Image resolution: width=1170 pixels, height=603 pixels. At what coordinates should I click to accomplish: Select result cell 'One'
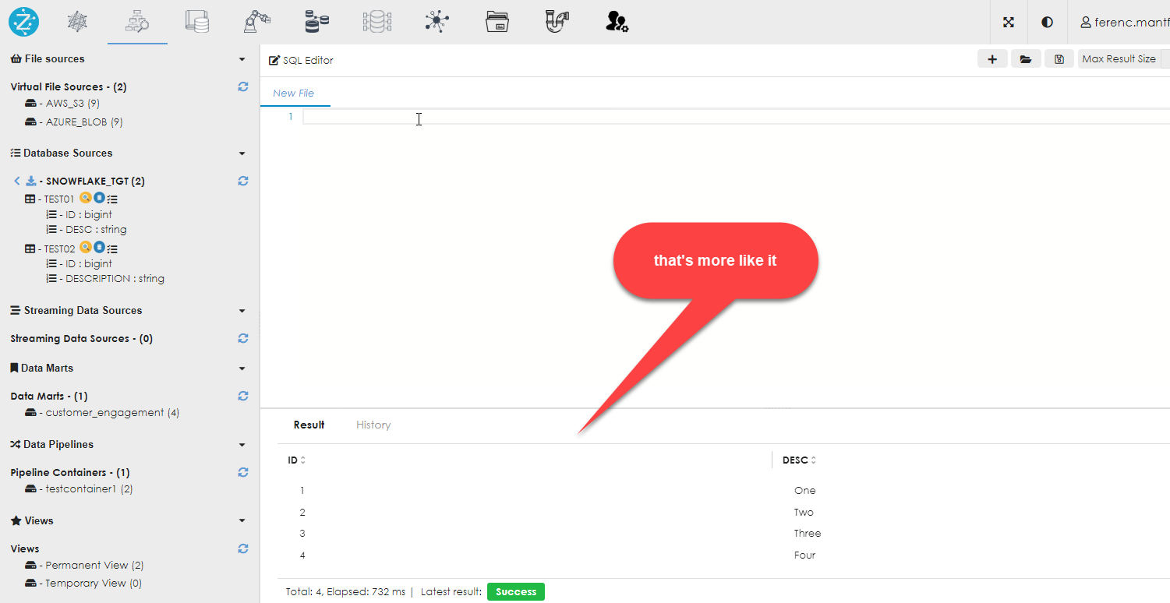click(805, 490)
